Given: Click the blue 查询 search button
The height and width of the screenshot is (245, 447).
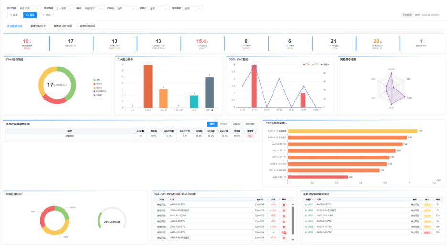Looking at the screenshot, I should coord(30,15).
